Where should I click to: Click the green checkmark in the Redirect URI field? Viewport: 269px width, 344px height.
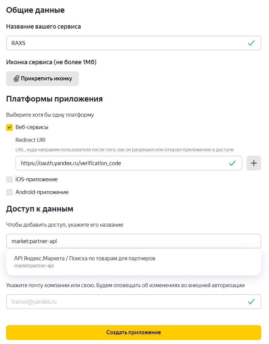tap(232, 163)
